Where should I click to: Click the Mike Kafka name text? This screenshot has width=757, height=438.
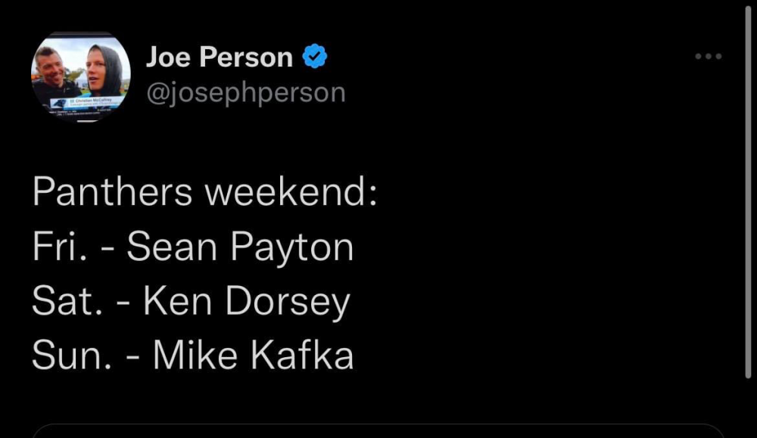point(253,356)
